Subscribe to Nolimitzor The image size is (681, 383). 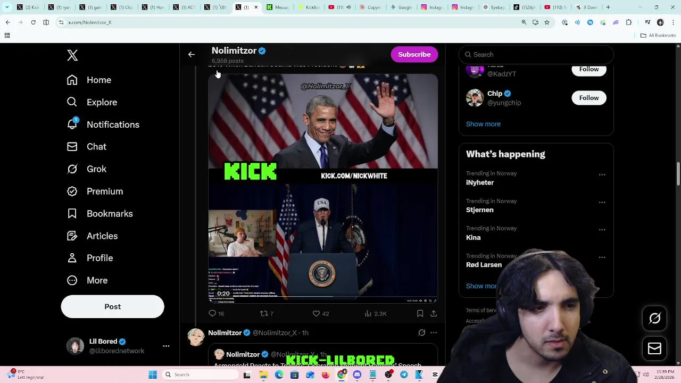pos(414,54)
